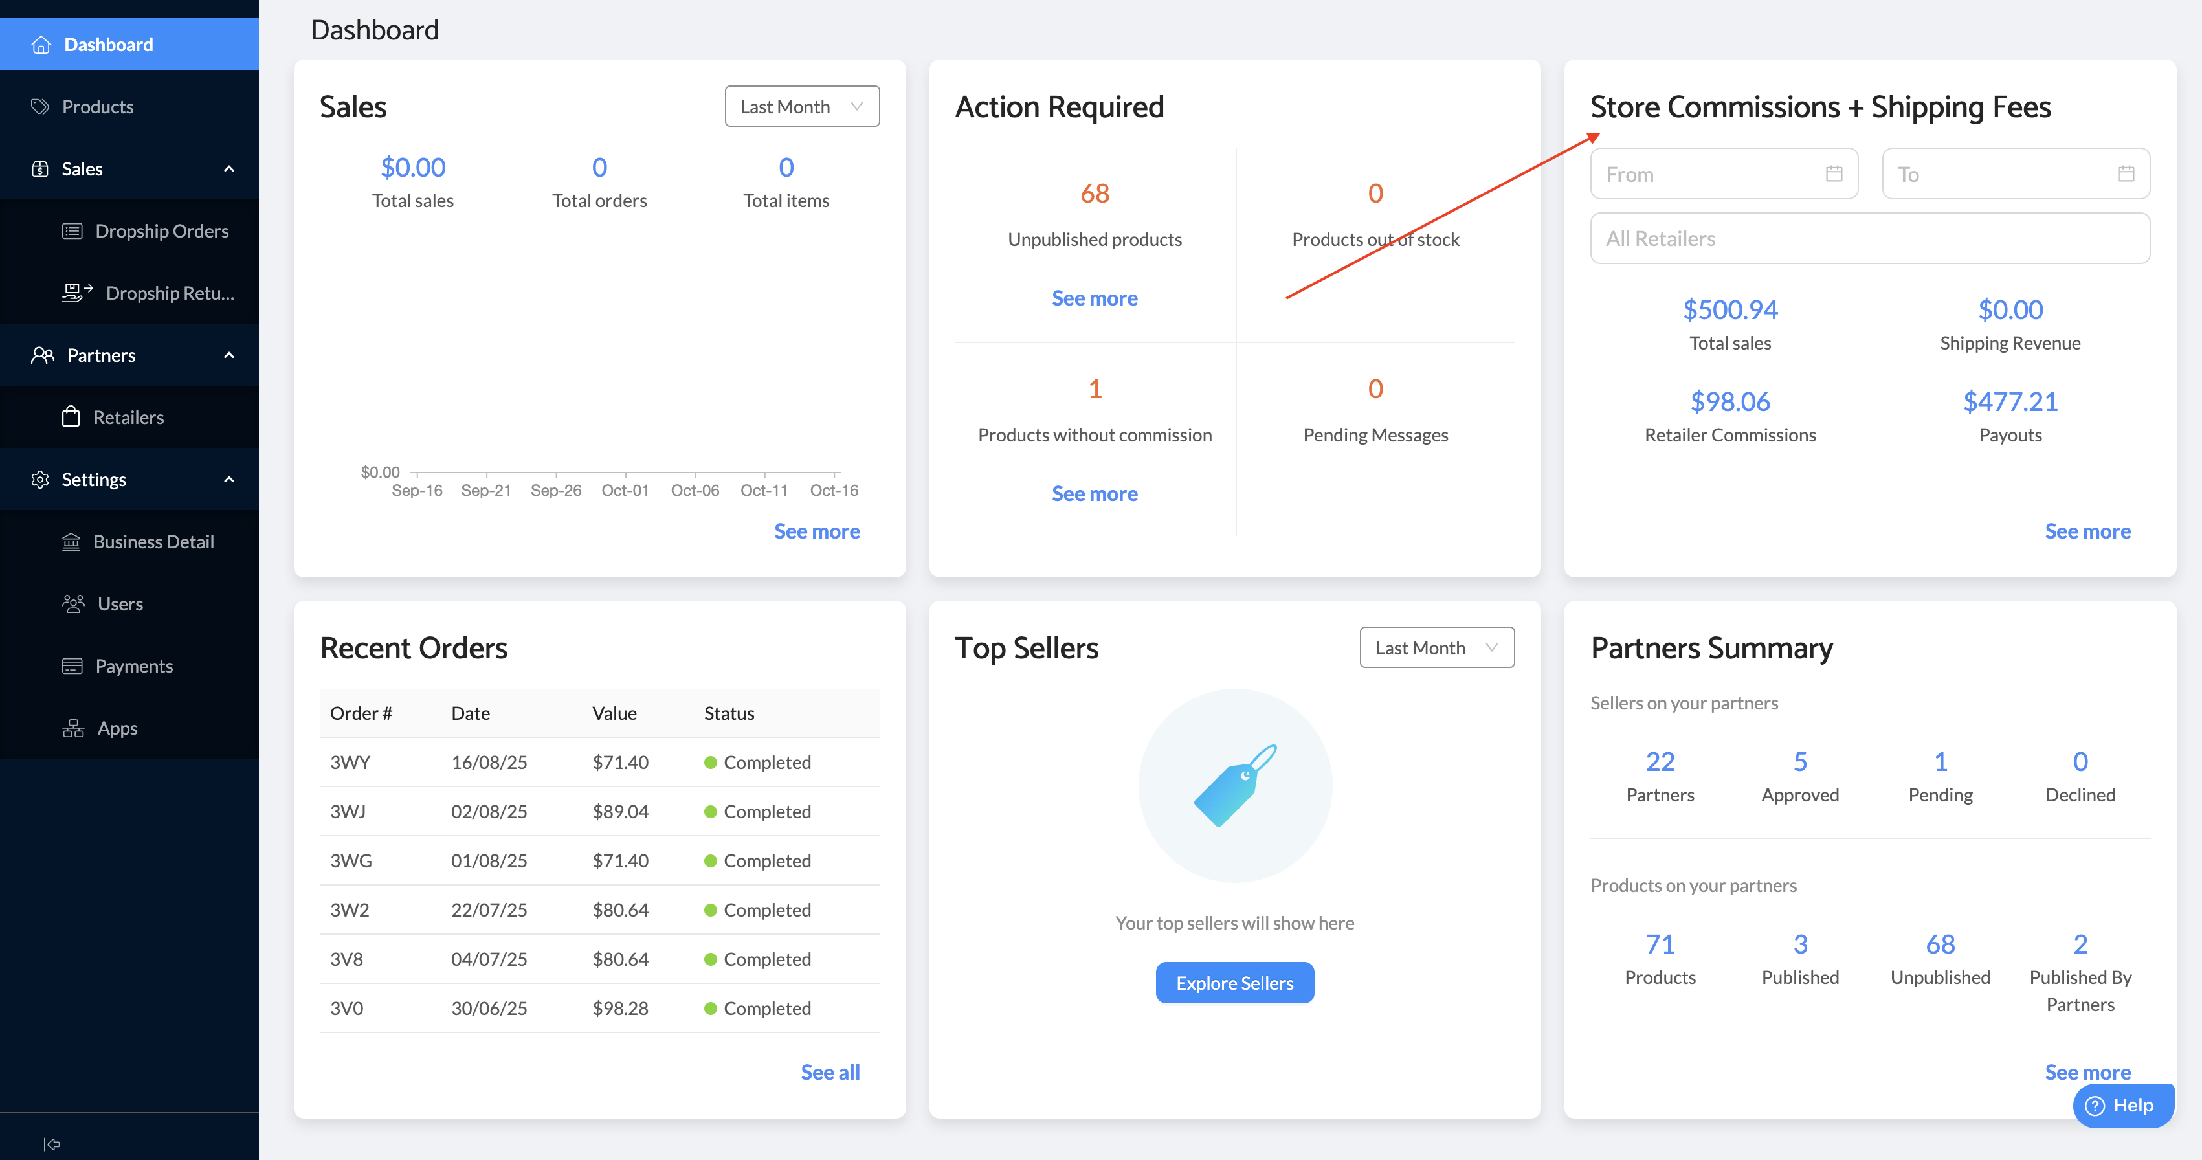The height and width of the screenshot is (1160, 2202).
Task: Click the Payments card icon
Action: 72,666
